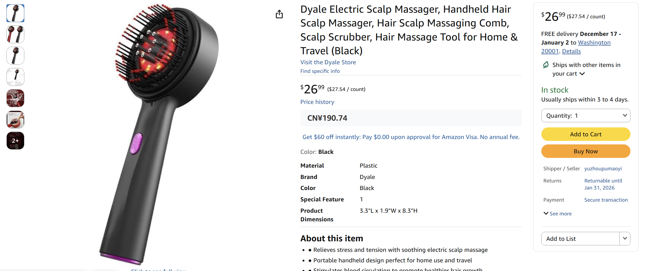
Task: Click the hand-usage demonstration thumbnail
Action: click(x=15, y=119)
